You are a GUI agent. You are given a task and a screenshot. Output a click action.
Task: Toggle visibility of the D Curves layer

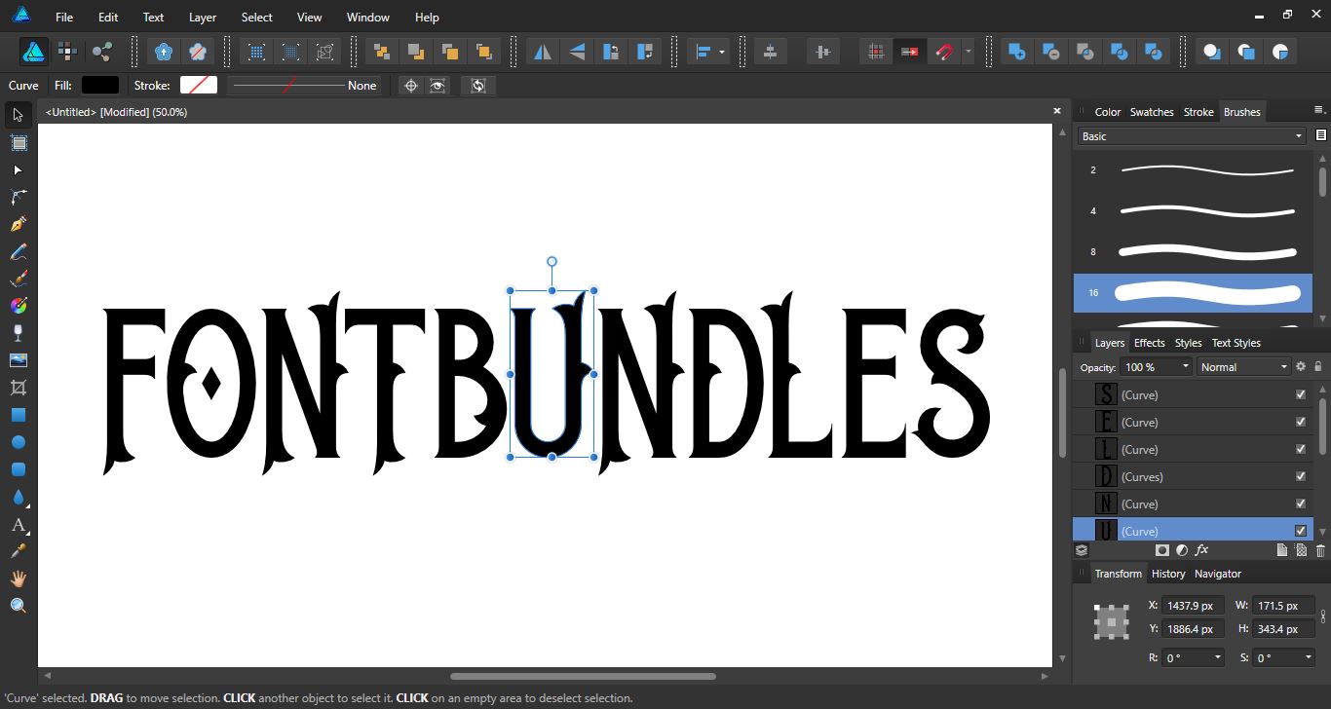click(x=1300, y=476)
